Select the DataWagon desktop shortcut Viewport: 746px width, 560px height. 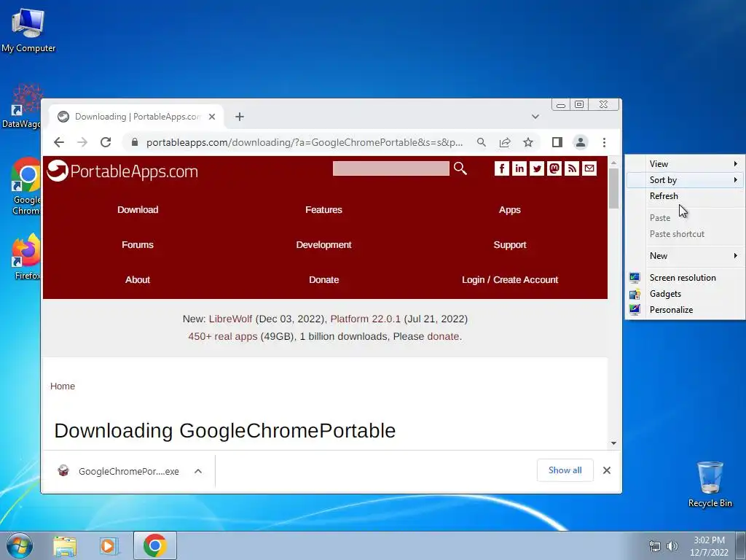[x=22, y=106]
